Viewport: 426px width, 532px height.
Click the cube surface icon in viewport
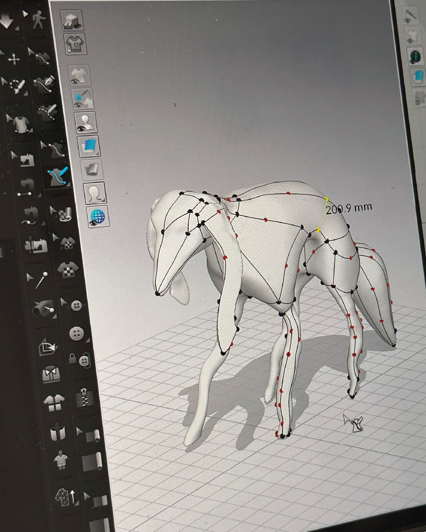click(72, 20)
